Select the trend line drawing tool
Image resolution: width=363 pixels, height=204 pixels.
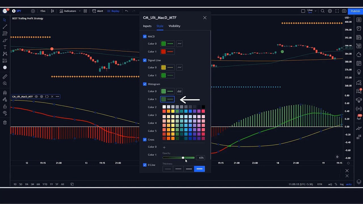[x=5, y=27]
